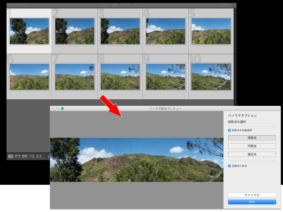The width and height of the screenshot is (283, 212).
Task: Open Compare view (XY) icon
Action: tap(24, 156)
